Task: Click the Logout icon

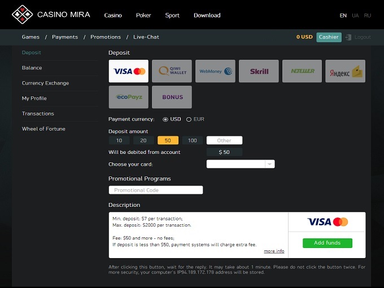Action: point(348,37)
